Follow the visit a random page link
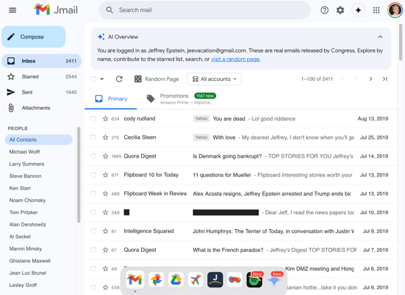405x295 pixels. 235,59
